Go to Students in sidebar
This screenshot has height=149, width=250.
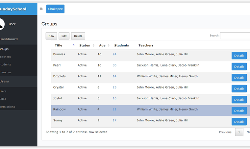[x=6, y=64]
